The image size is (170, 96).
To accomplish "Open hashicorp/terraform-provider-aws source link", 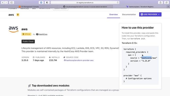I will tap(80, 60).
